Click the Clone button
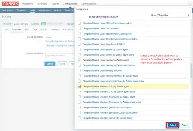The height and width of the screenshot is (131, 193). pyautogui.click(x=62, y=64)
